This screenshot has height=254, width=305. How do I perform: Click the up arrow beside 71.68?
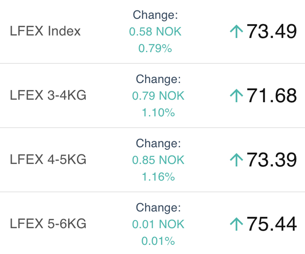pyautogui.click(x=236, y=96)
